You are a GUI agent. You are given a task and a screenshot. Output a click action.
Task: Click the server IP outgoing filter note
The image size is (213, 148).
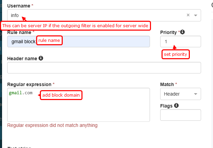76,26
